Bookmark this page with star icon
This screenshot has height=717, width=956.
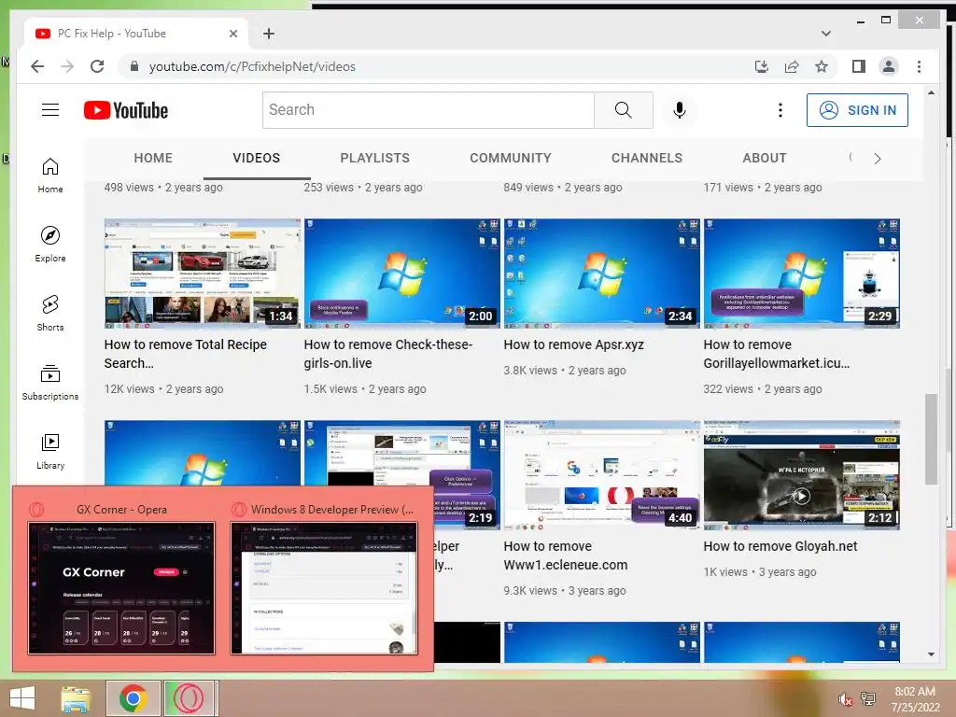point(822,66)
